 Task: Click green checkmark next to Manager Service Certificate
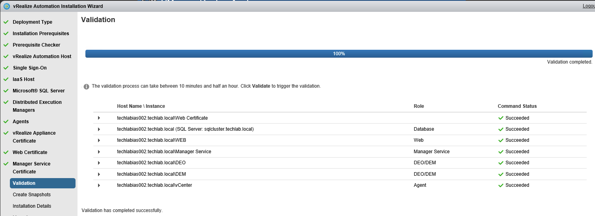pos(6,164)
